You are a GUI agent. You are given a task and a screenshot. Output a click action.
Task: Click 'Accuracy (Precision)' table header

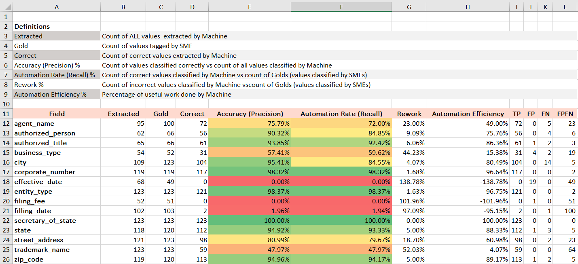tap(250, 114)
